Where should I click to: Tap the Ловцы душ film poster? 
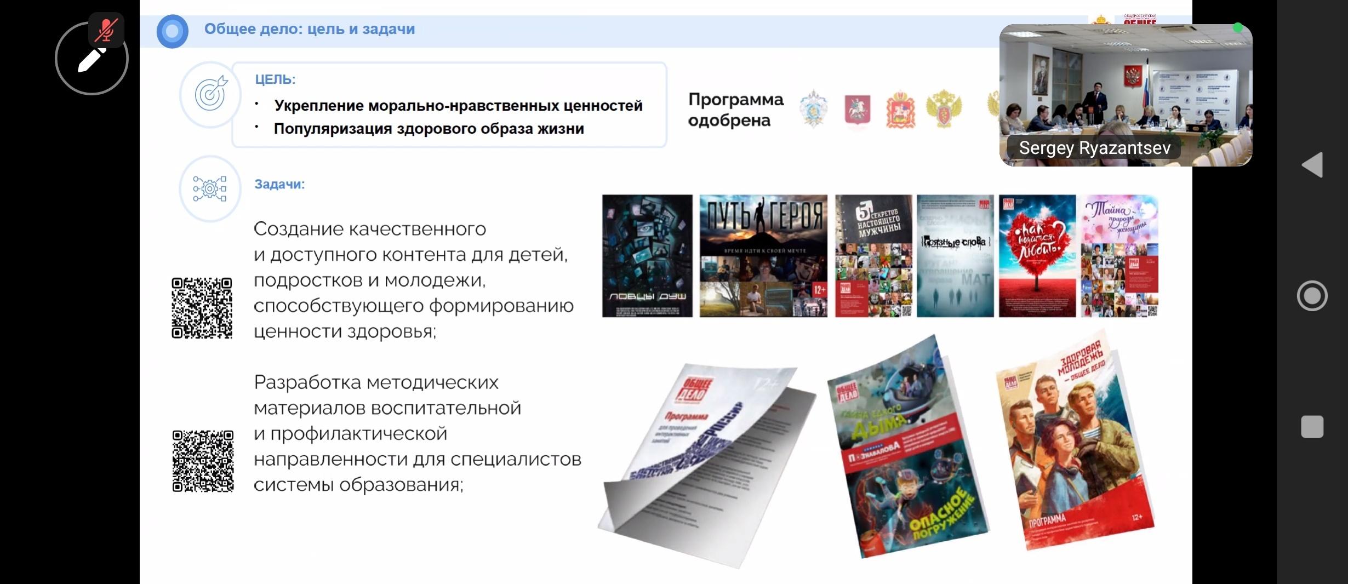(647, 256)
